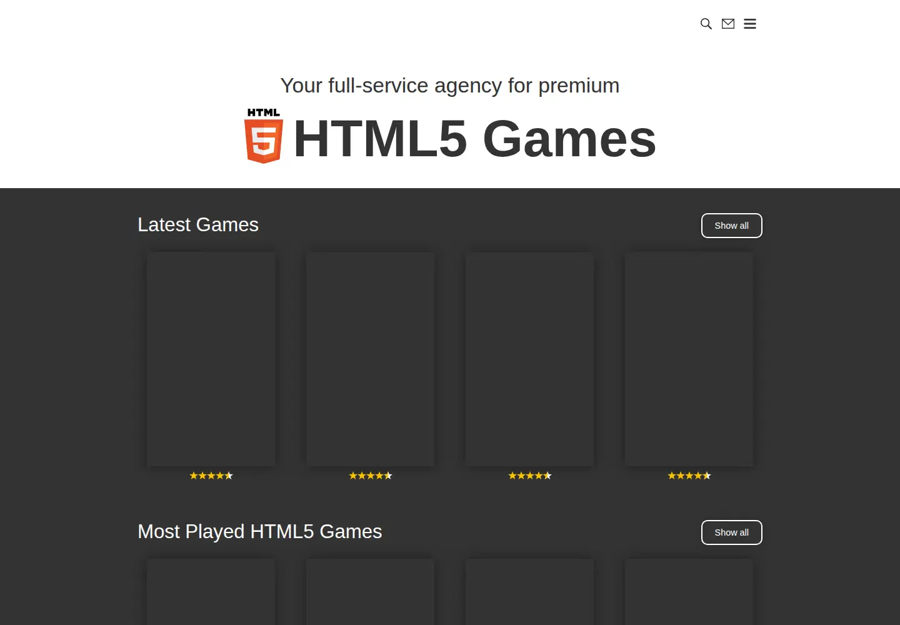The width and height of the screenshot is (900, 625).
Task: Click star rating under second Latest game
Action: [371, 476]
